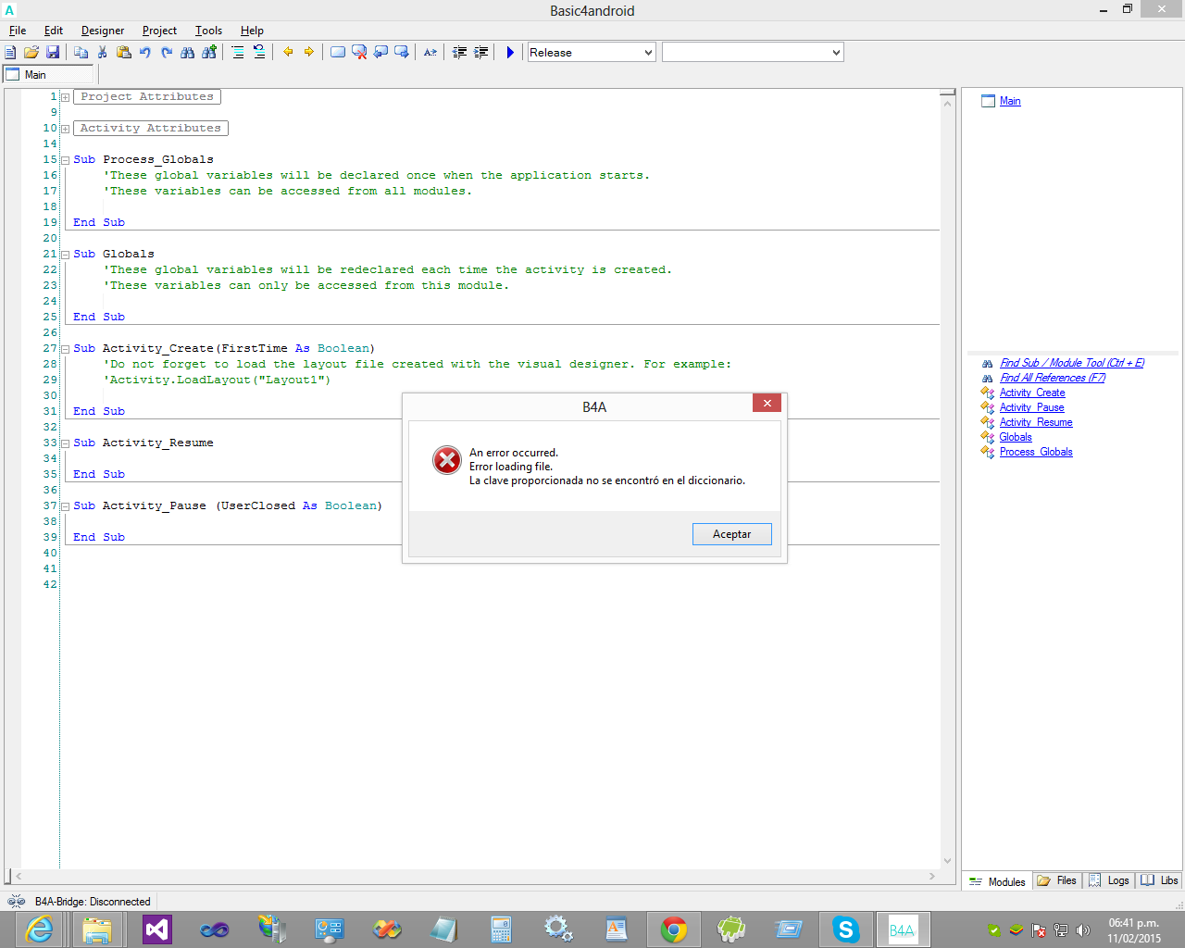The image size is (1185, 948).
Task: Open Skype from the taskbar
Action: pos(845,929)
